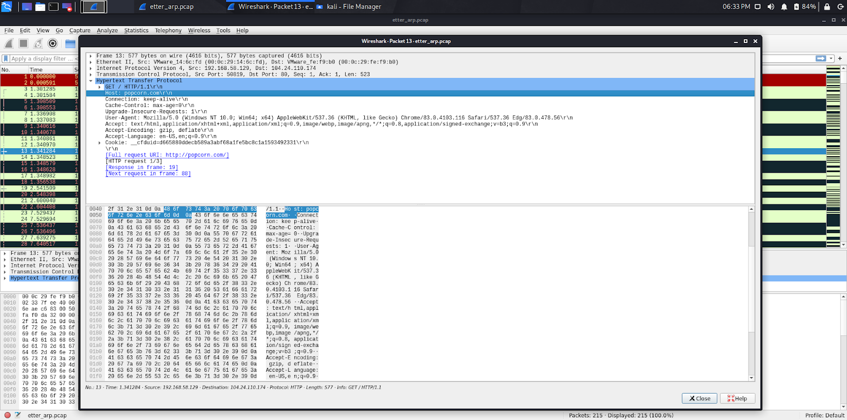Select packet row with time 2.541509
The width and height of the screenshot is (847, 420).
point(39,188)
